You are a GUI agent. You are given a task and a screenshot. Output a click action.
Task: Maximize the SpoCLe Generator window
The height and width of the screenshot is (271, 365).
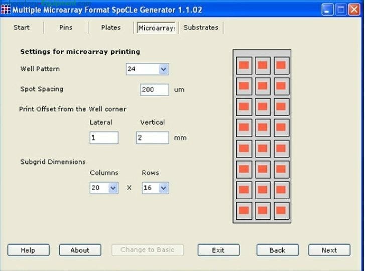click(x=340, y=9)
